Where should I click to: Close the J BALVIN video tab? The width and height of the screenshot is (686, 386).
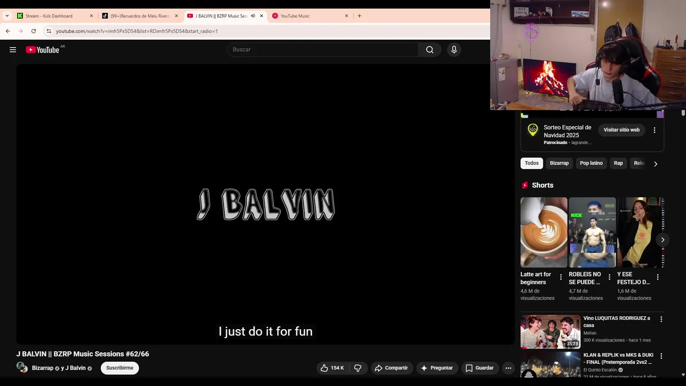pyautogui.click(x=262, y=16)
